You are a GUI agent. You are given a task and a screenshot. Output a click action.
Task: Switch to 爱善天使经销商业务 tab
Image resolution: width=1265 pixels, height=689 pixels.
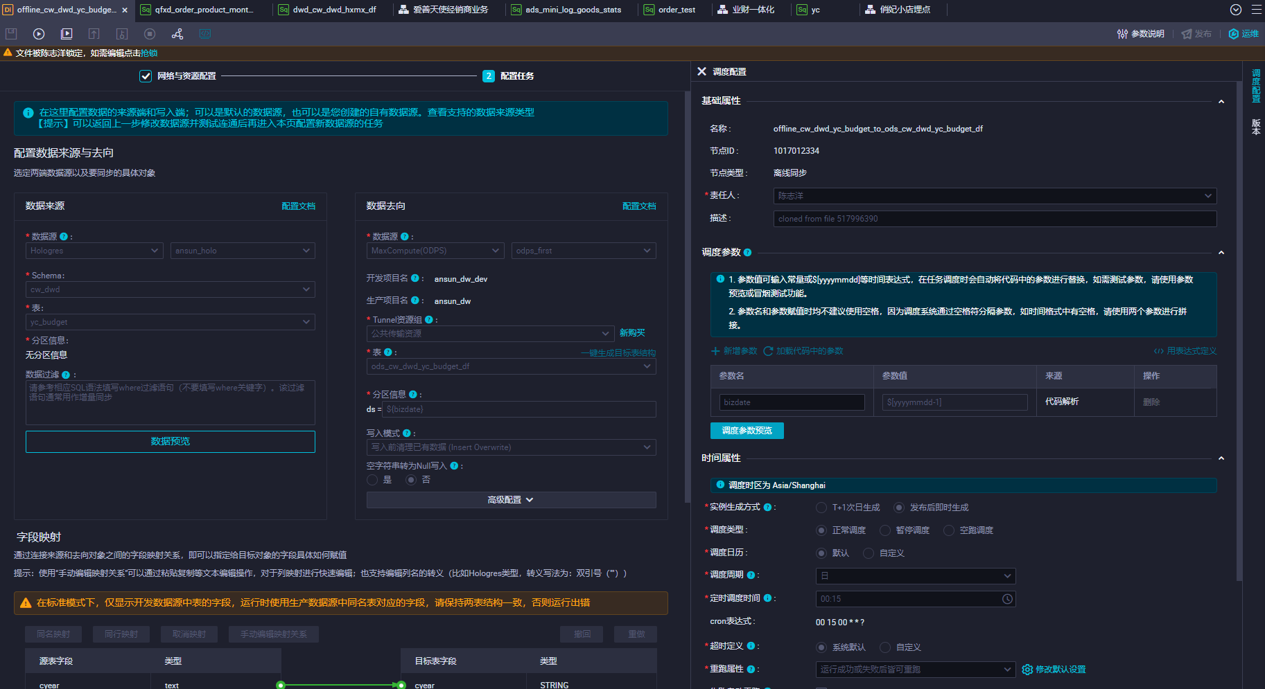click(449, 10)
